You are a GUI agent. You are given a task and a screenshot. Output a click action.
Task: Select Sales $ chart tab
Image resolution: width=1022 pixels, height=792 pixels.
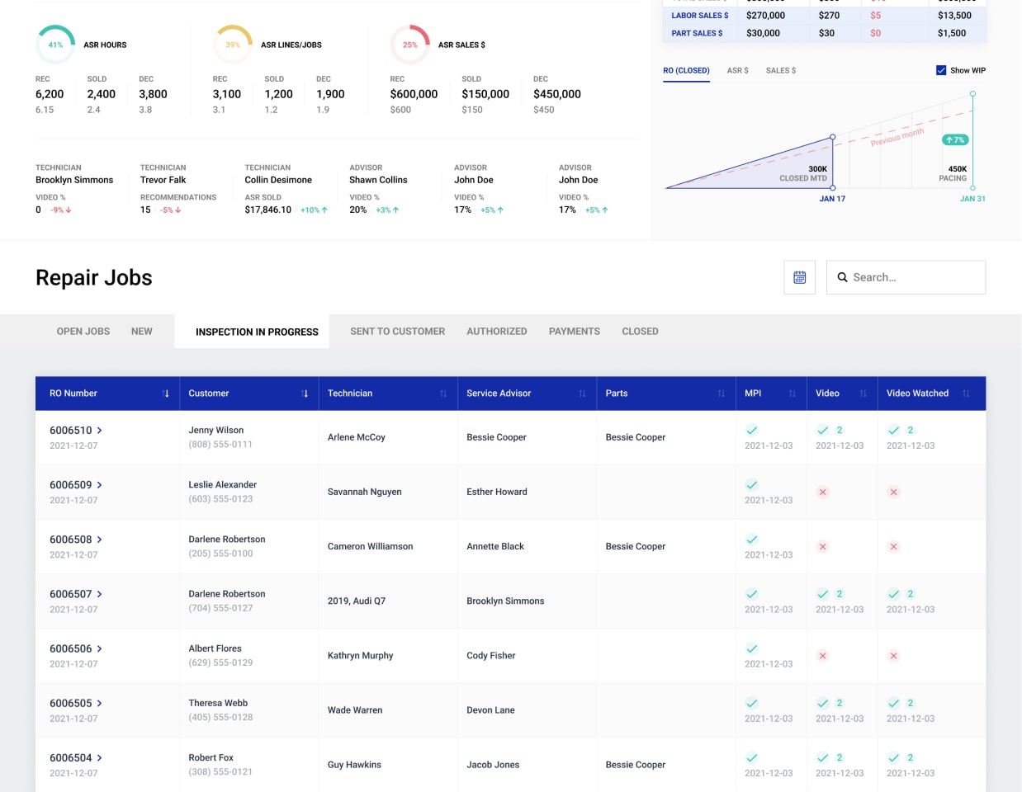(781, 71)
